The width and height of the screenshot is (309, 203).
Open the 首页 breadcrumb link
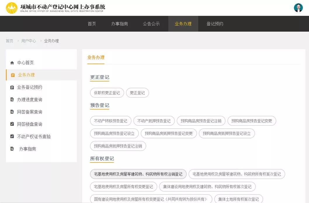coord(9,41)
